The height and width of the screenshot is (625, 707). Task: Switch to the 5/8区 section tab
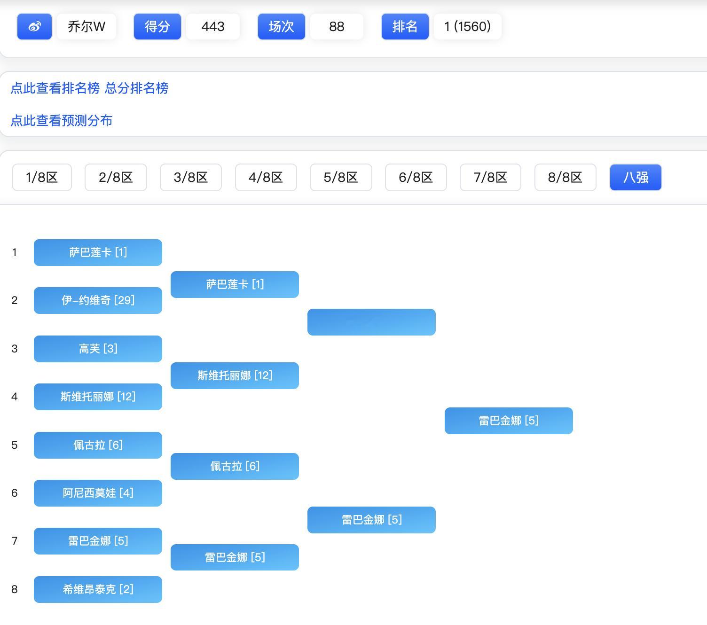click(x=340, y=177)
